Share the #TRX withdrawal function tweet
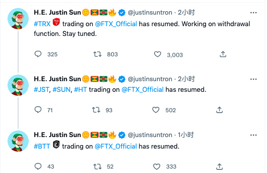 223,54
